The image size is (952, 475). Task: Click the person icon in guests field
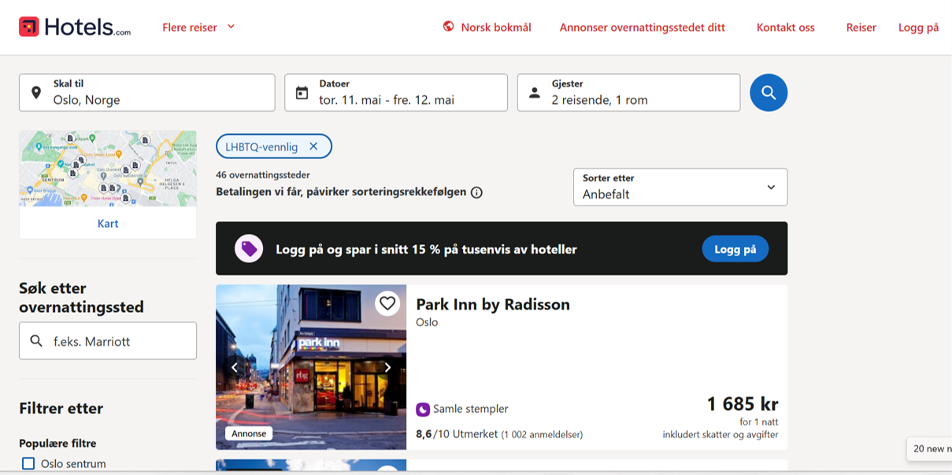pos(535,93)
